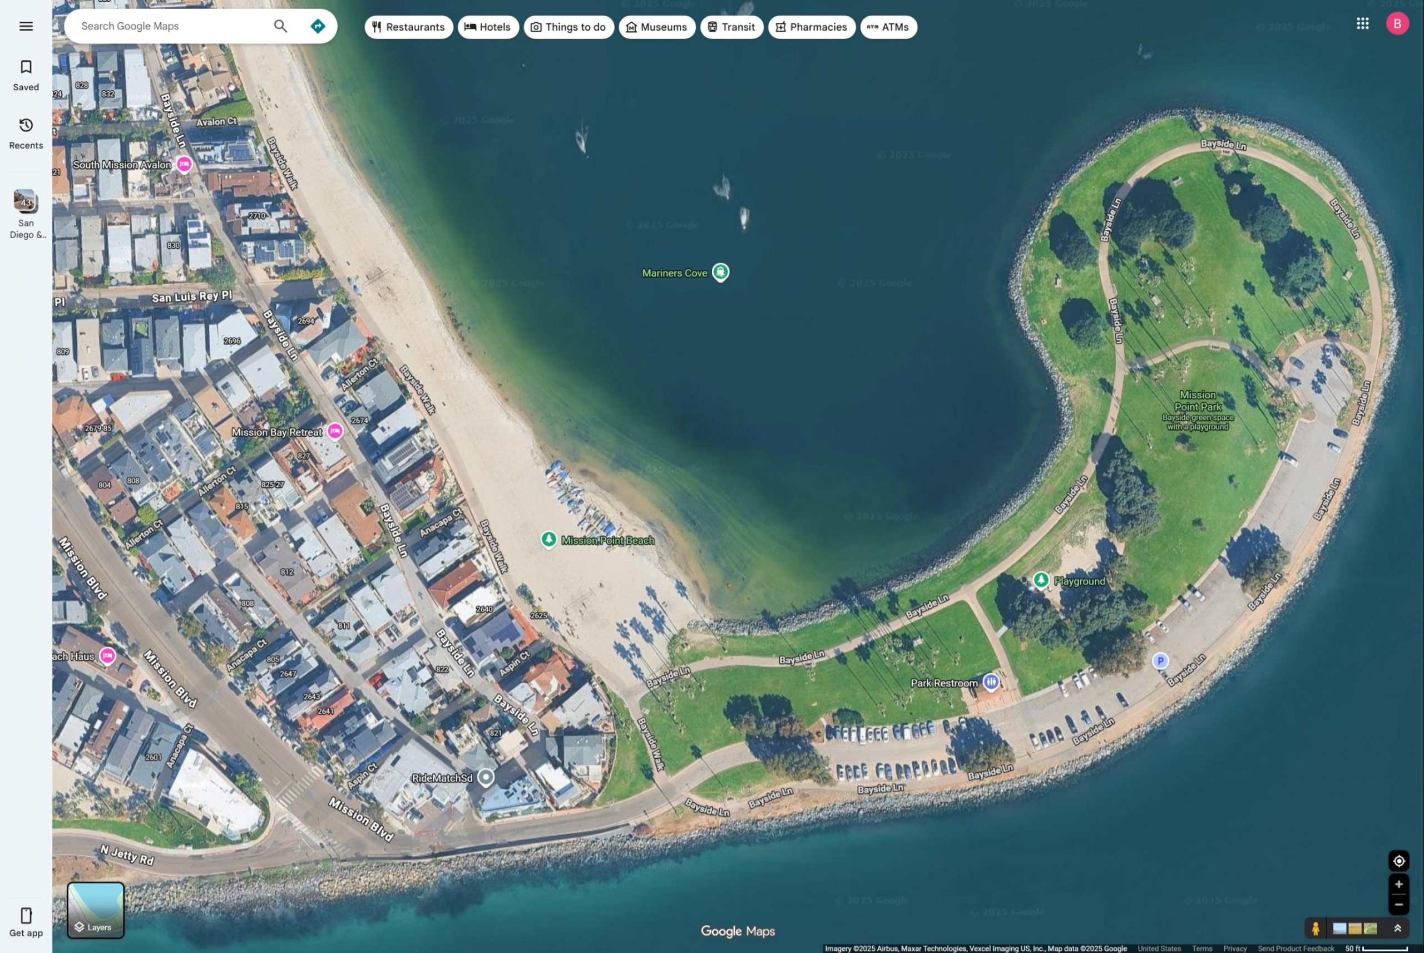This screenshot has width=1424, height=953.
Task: Toggle the Layers map type
Action: coord(95,910)
